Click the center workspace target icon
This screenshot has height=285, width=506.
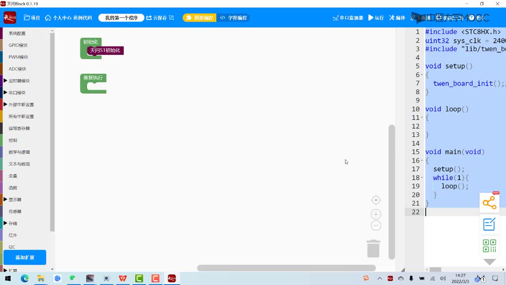(376, 200)
